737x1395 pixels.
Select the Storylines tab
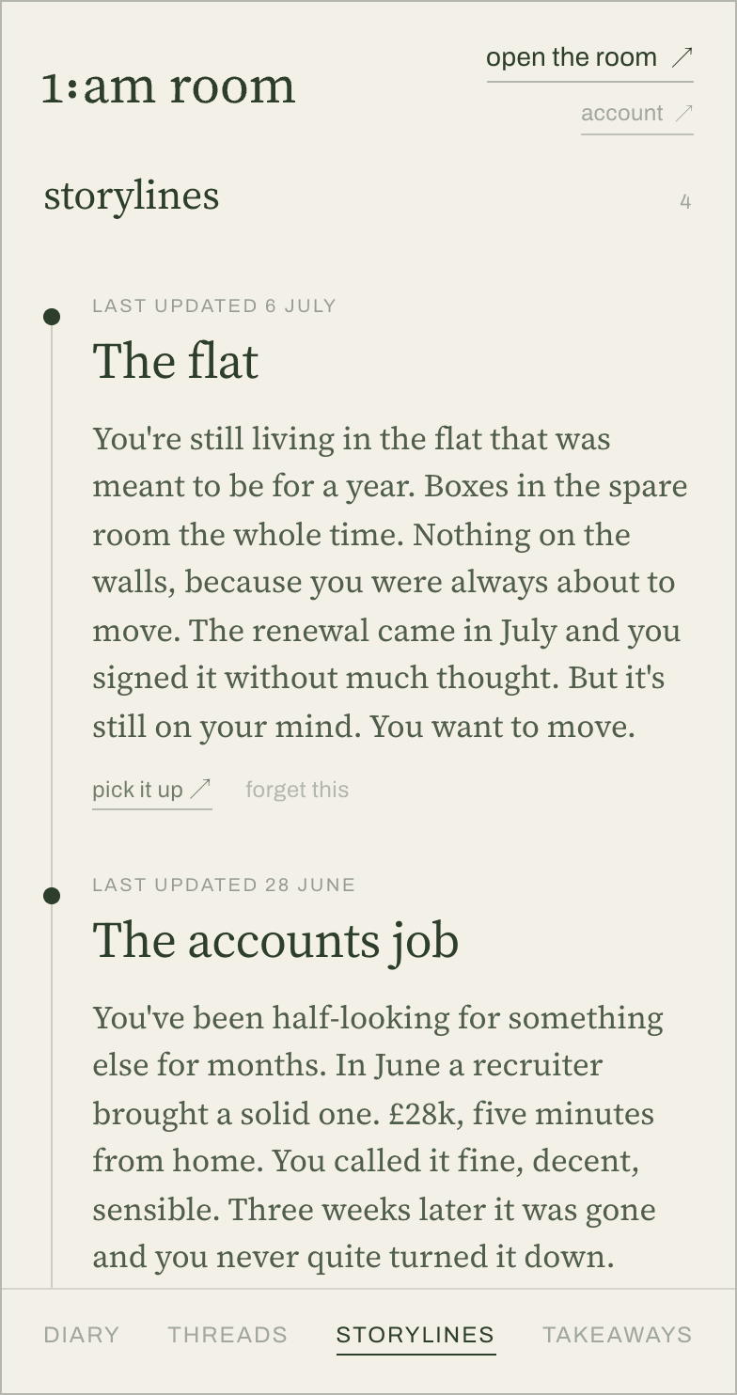tap(416, 1335)
